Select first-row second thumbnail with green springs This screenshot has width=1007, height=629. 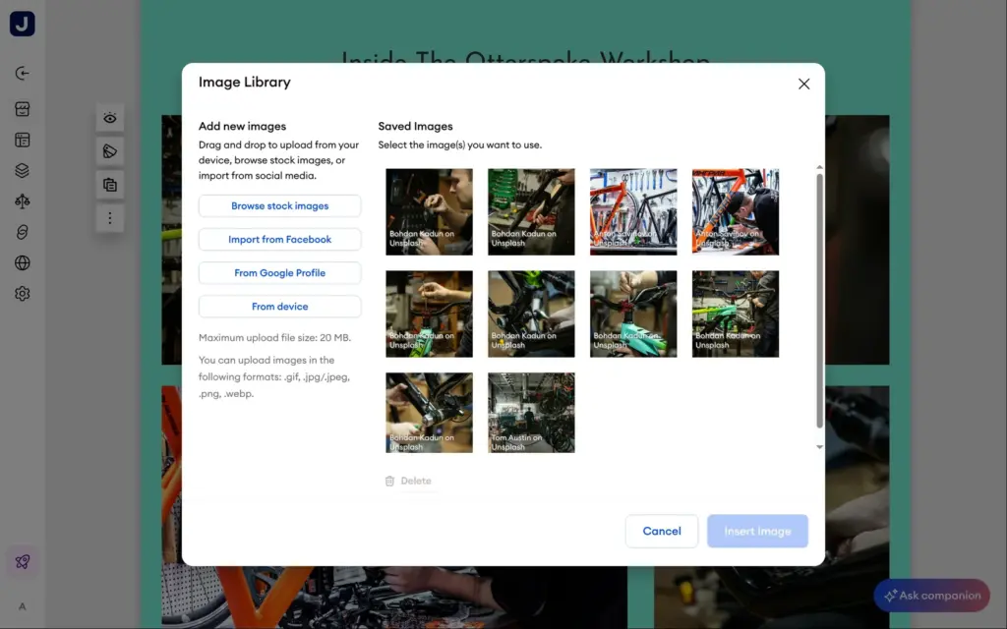click(x=531, y=212)
